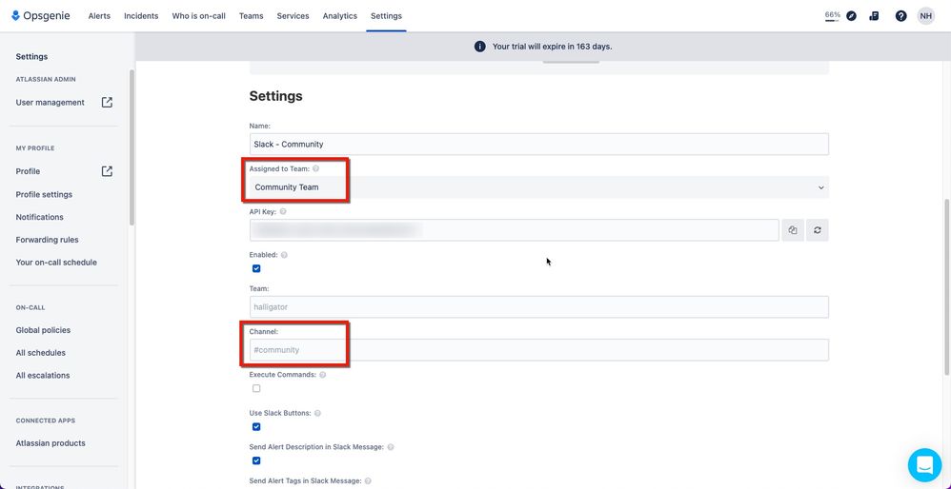Click the Settings sidebar heading

tap(31, 56)
